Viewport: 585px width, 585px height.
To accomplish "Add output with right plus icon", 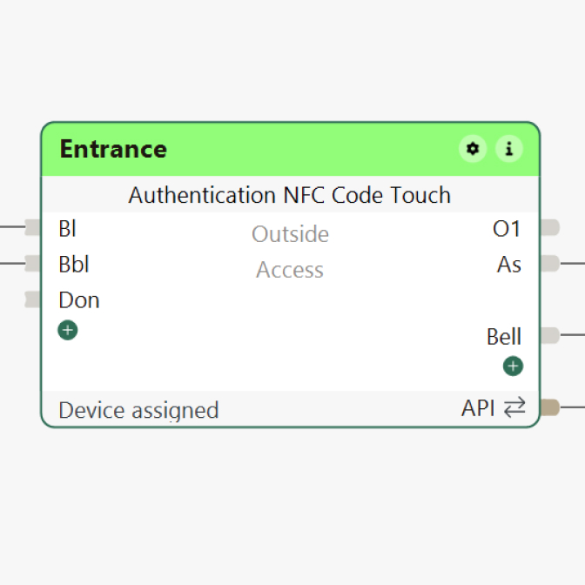I will 513,366.
